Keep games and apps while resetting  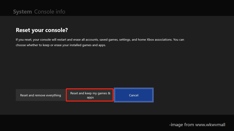click(90, 95)
